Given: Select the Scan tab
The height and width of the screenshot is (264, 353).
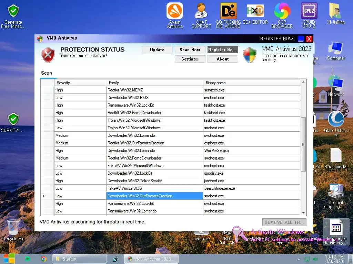Looking at the screenshot, I should [x=47, y=73].
